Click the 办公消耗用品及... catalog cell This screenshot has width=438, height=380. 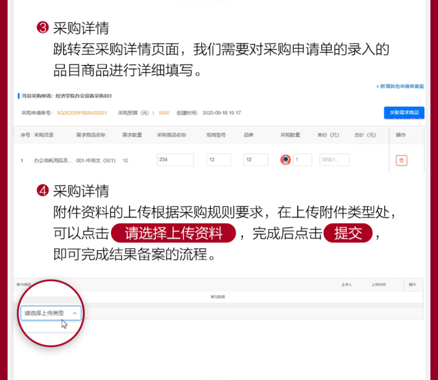click(x=53, y=160)
